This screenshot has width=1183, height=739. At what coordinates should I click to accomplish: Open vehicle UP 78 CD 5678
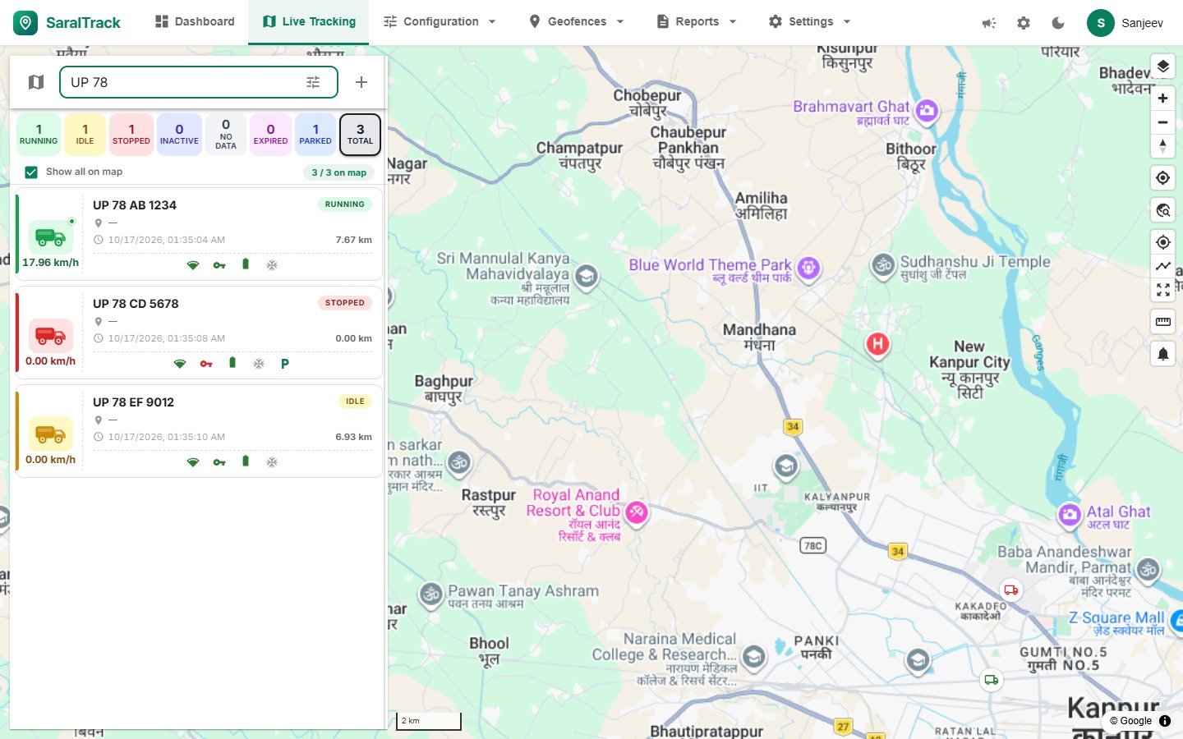click(199, 333)
